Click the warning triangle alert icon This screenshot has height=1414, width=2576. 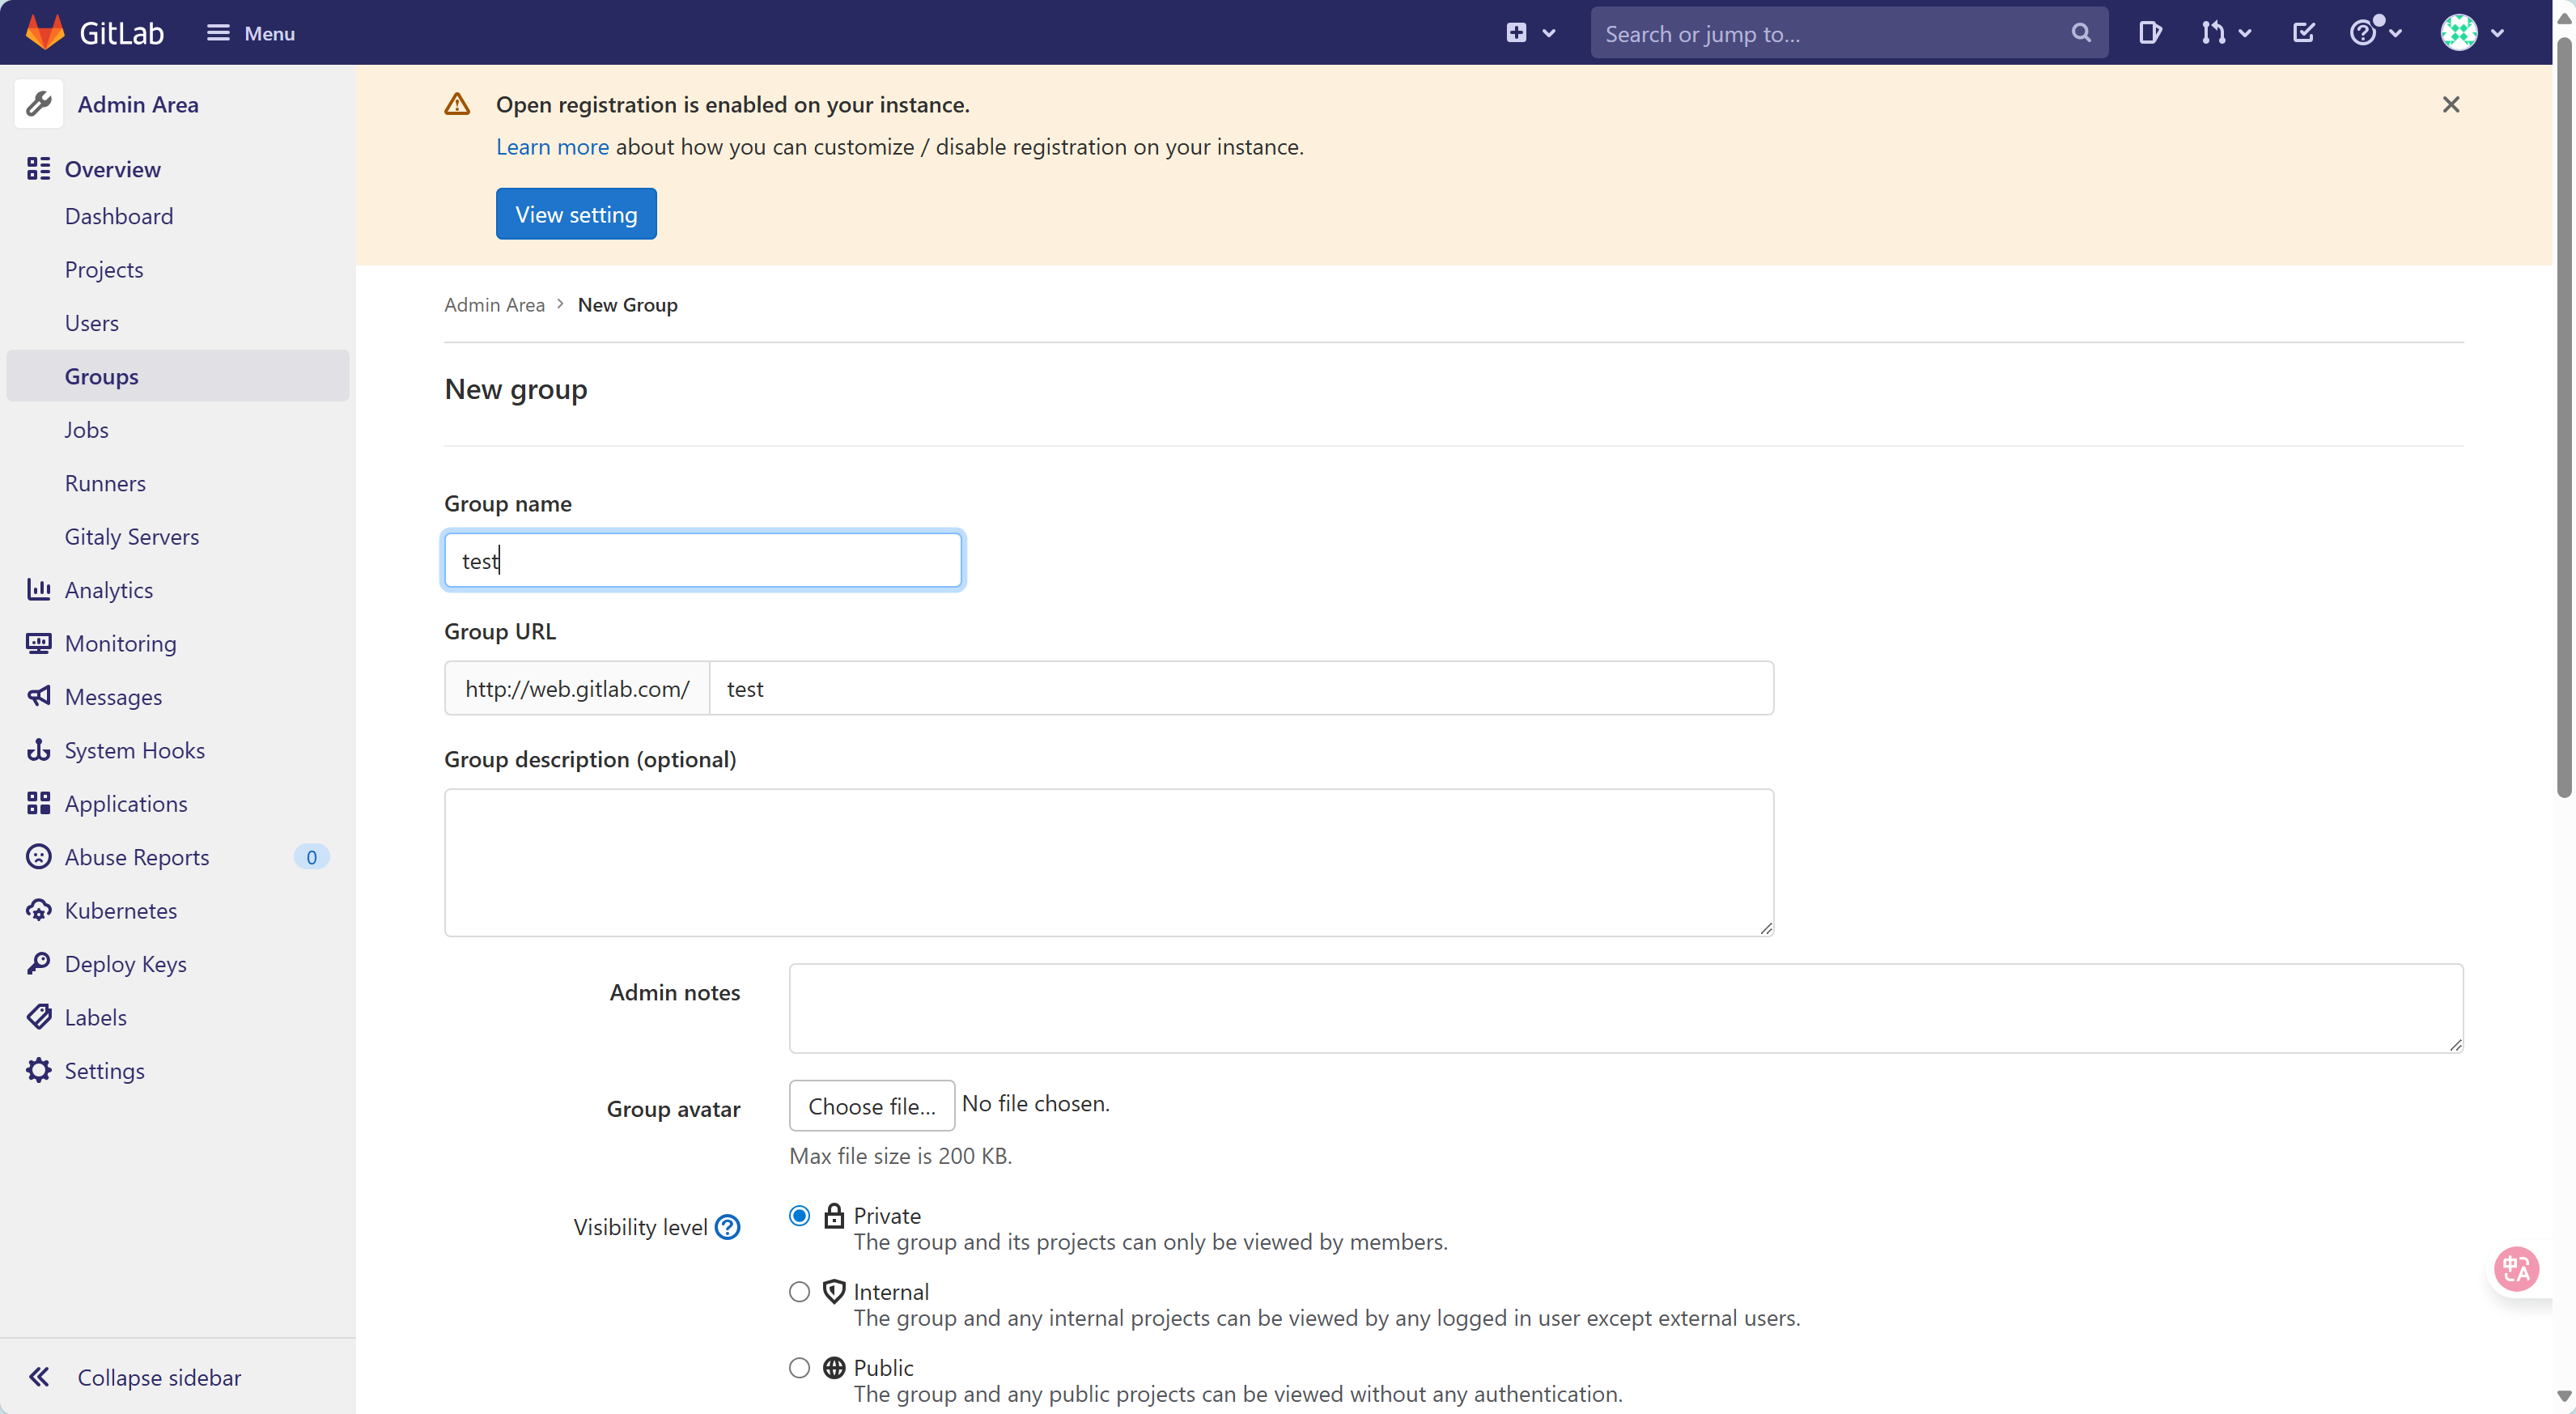pos(457,104)
